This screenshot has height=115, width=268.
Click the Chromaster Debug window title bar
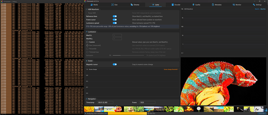click(x=42, y=1)
